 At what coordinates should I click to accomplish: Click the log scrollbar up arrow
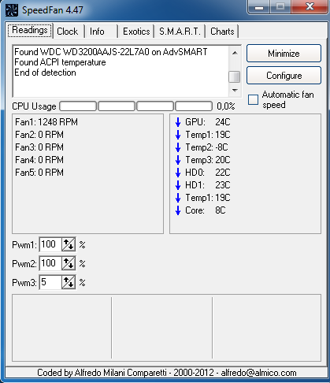coord(235,53)
